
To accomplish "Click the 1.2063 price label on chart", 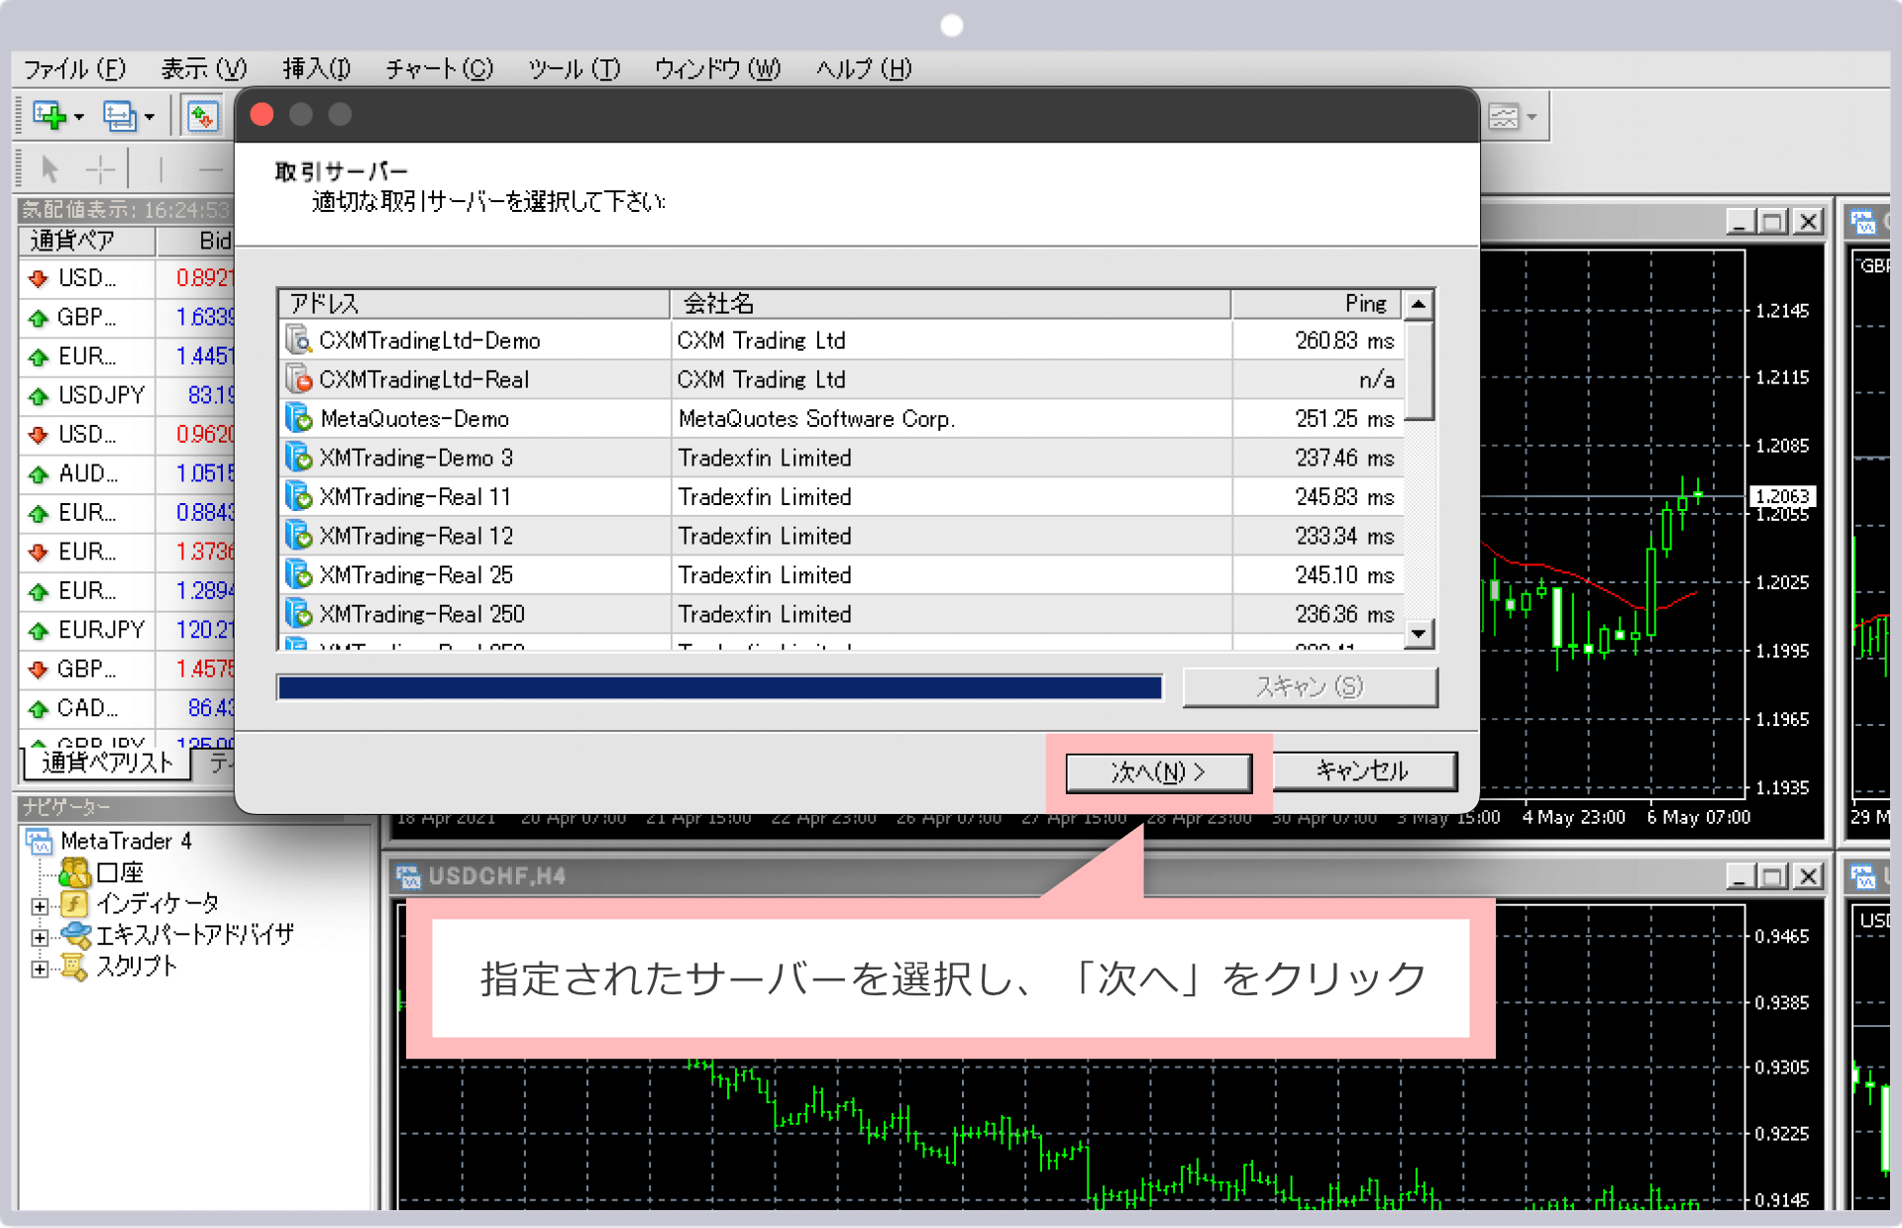I will [x=1782, y=496].
